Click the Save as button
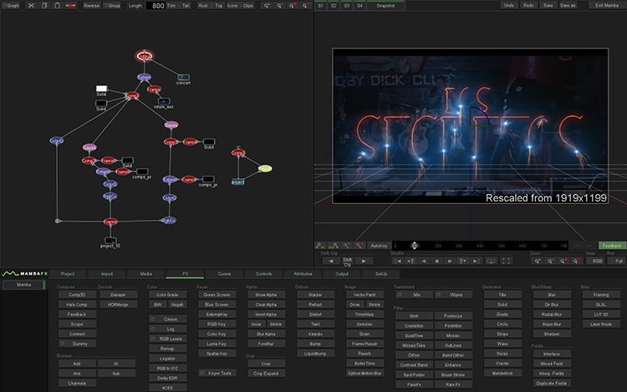627x392 pixels. coord(568,6)
